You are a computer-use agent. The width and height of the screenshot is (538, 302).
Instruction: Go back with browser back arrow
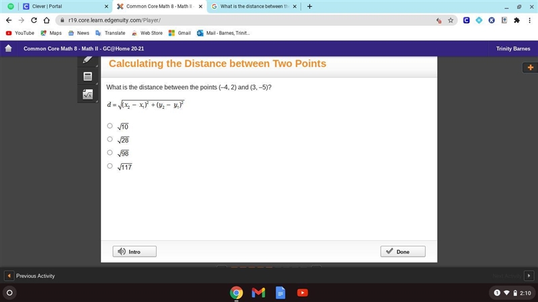click(9, 20)
